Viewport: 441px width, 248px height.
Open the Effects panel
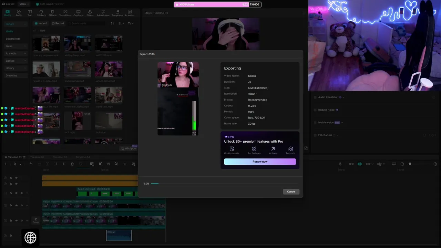point(52,13)
